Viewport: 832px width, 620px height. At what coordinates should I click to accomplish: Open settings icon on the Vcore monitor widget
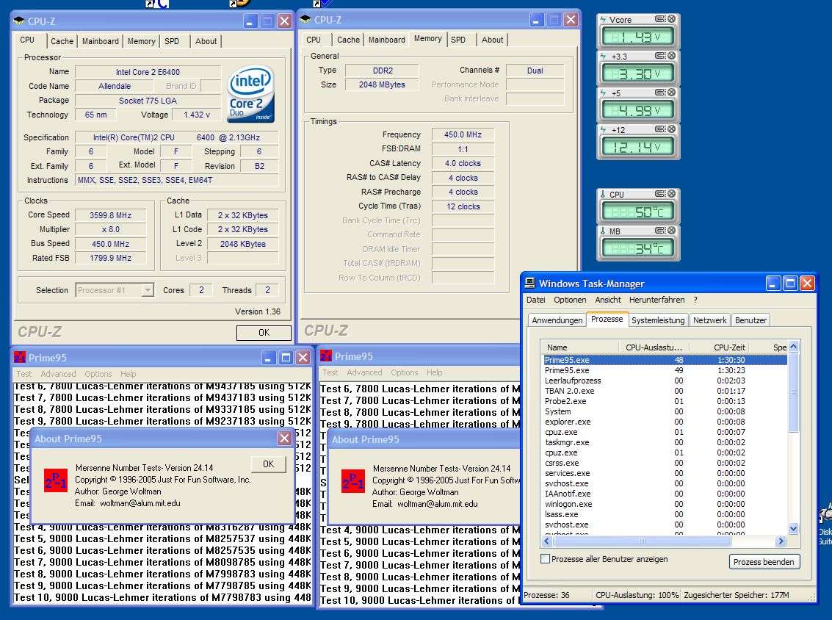click(x=660, y=19)
